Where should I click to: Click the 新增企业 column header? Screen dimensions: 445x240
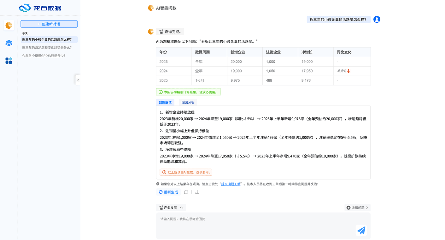click(x=245, y=52)
